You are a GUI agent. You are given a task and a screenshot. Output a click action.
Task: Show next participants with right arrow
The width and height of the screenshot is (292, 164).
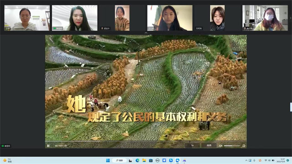(x=290, y=18)
